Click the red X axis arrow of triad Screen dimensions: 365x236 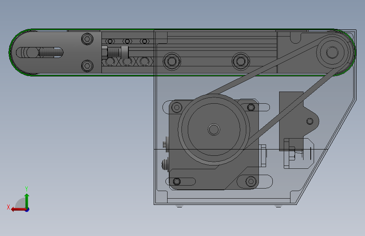19,210
